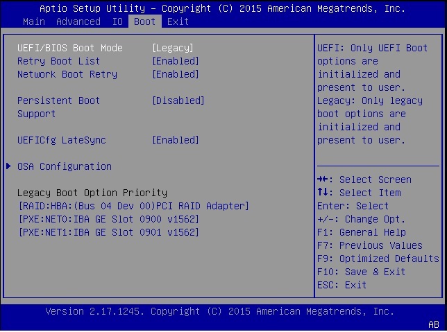Click F10: Save & Exit hint
This screenshot has width=447, height=332.
[x=361, y=272]
